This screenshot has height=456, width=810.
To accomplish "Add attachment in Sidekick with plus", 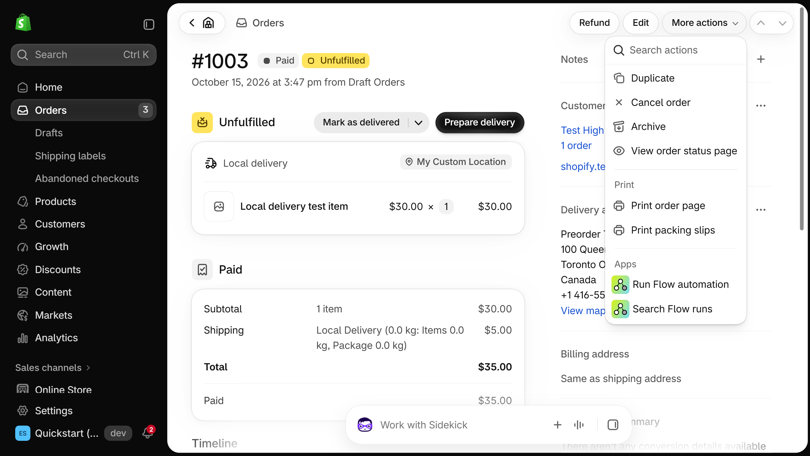I will 557,425.
